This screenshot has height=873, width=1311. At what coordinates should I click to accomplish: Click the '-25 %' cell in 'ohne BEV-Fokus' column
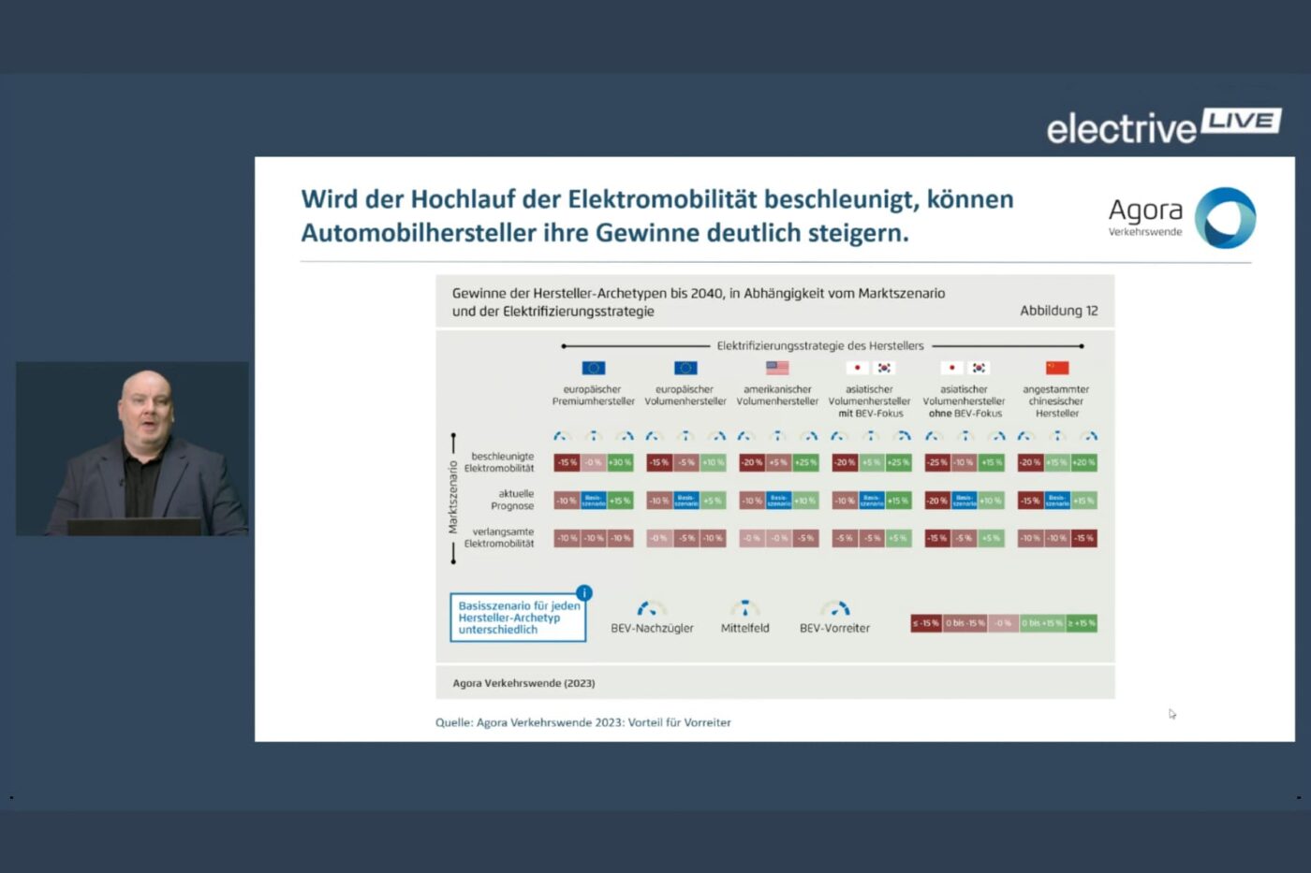937,462
